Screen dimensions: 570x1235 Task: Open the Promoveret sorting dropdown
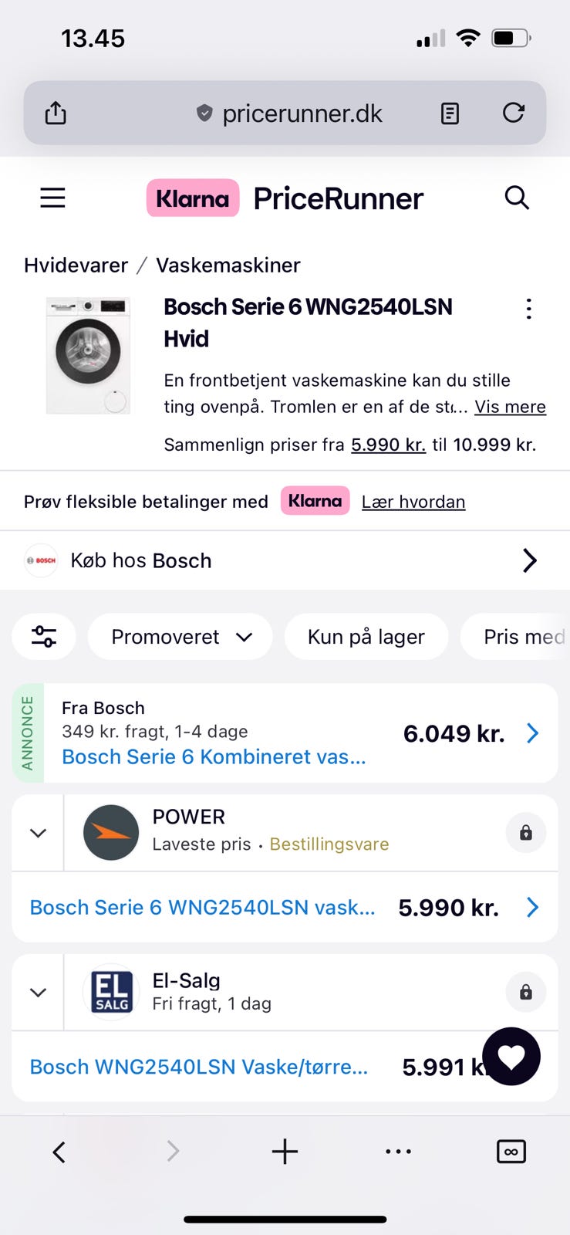180,637
